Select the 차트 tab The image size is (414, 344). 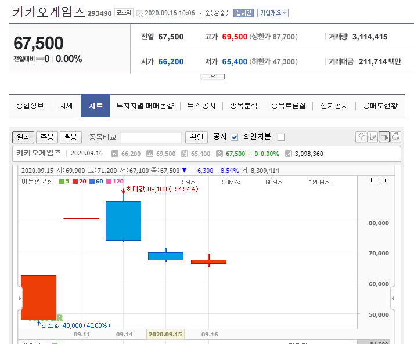96,106
